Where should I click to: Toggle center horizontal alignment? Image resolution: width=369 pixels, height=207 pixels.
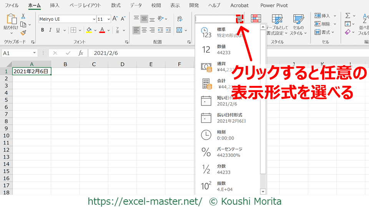pyautogui.click(x=144, y=30)
